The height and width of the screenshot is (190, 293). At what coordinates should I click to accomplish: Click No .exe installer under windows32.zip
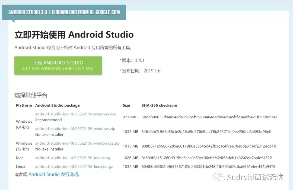pos(49,149)
